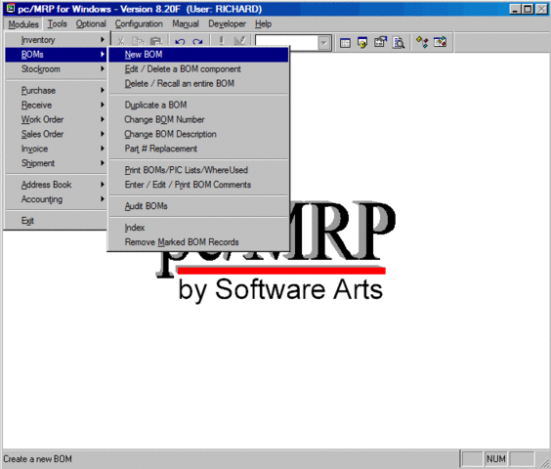
Task: Choose Edit / Delete a BOM component
Action: coord(198,69)
